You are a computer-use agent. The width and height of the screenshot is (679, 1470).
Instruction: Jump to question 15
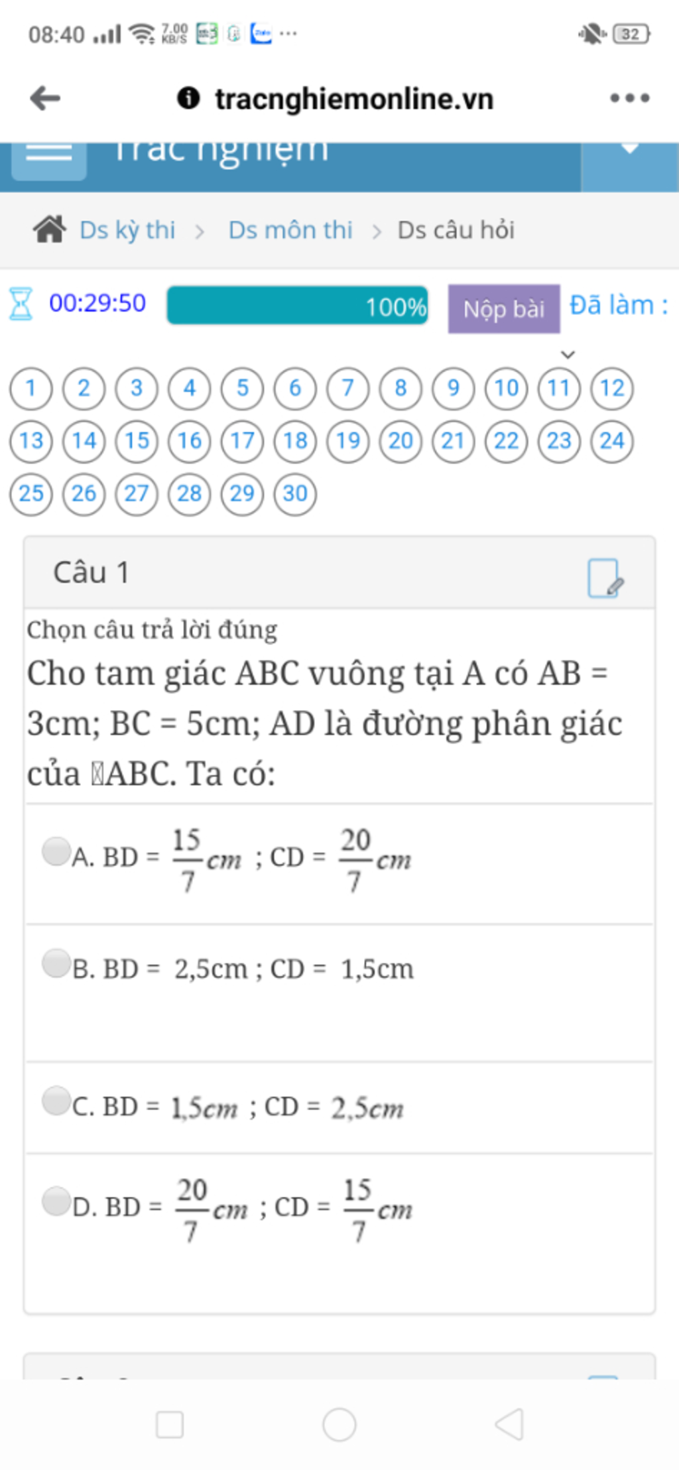137,441
